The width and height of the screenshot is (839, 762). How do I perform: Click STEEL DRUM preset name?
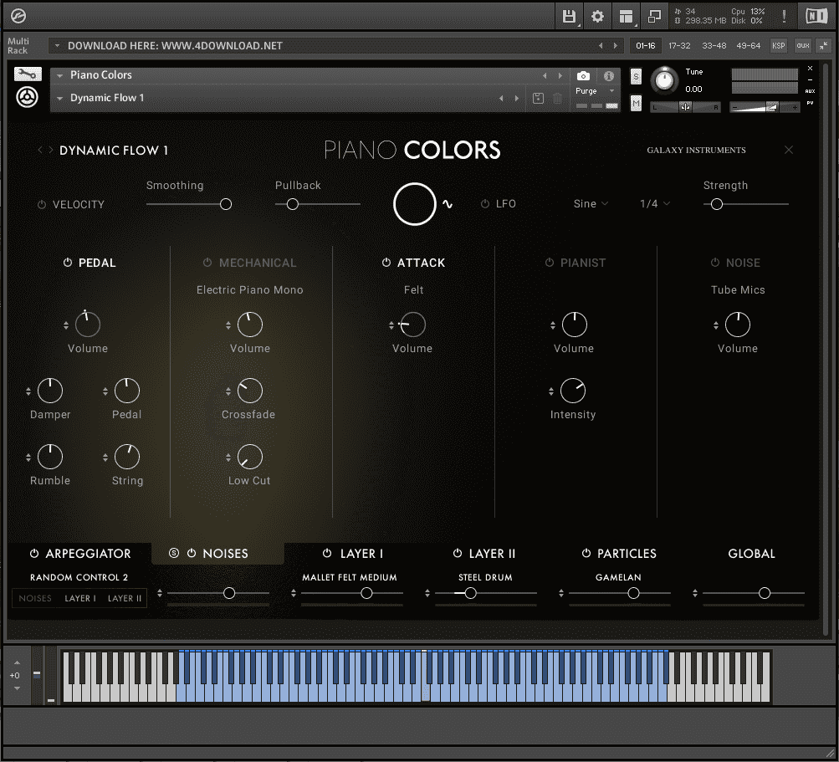(x=485, y=577)
